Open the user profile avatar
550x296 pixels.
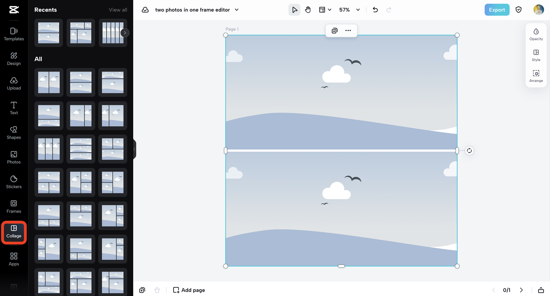coord(538,10)
